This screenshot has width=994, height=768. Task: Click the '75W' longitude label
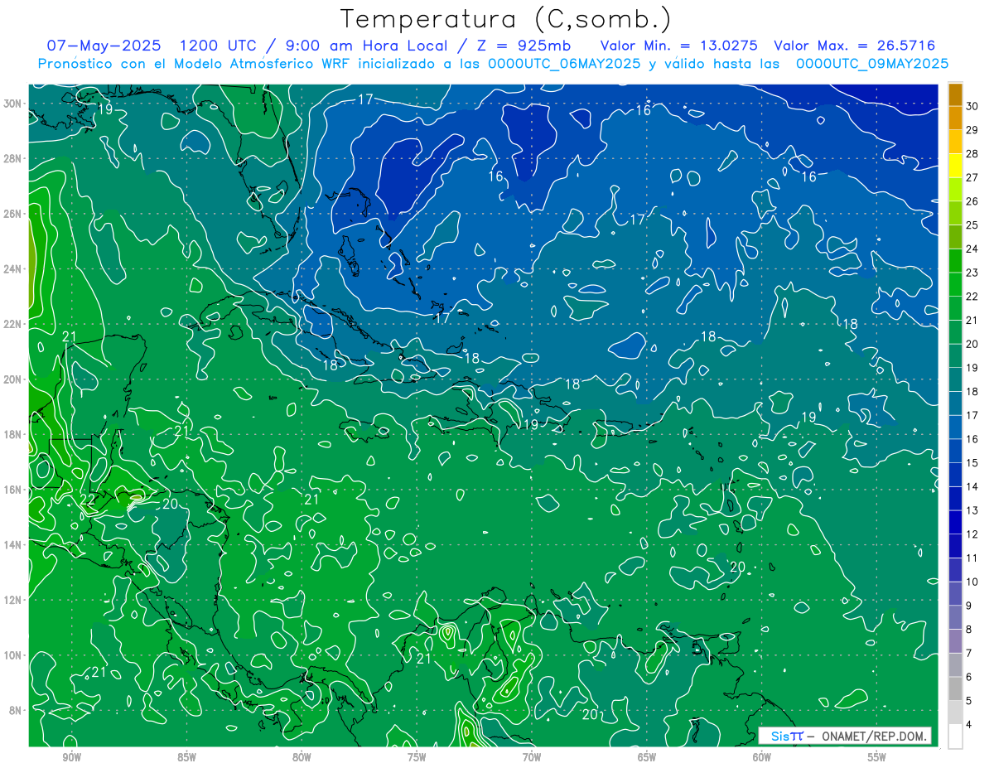coord(417,757)
